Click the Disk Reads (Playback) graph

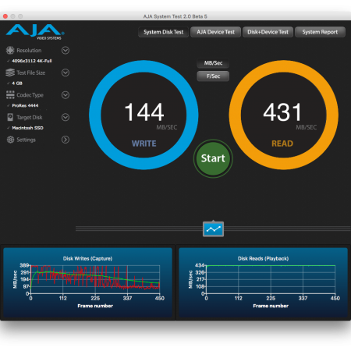point(263,282)
